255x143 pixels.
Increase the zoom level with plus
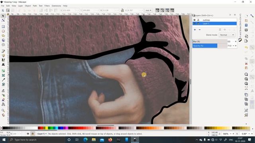[x=233, y=134]
